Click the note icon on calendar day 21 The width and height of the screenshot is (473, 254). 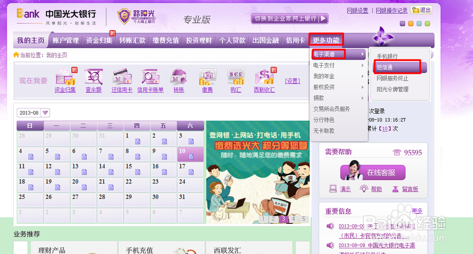[x=111, y=187]
